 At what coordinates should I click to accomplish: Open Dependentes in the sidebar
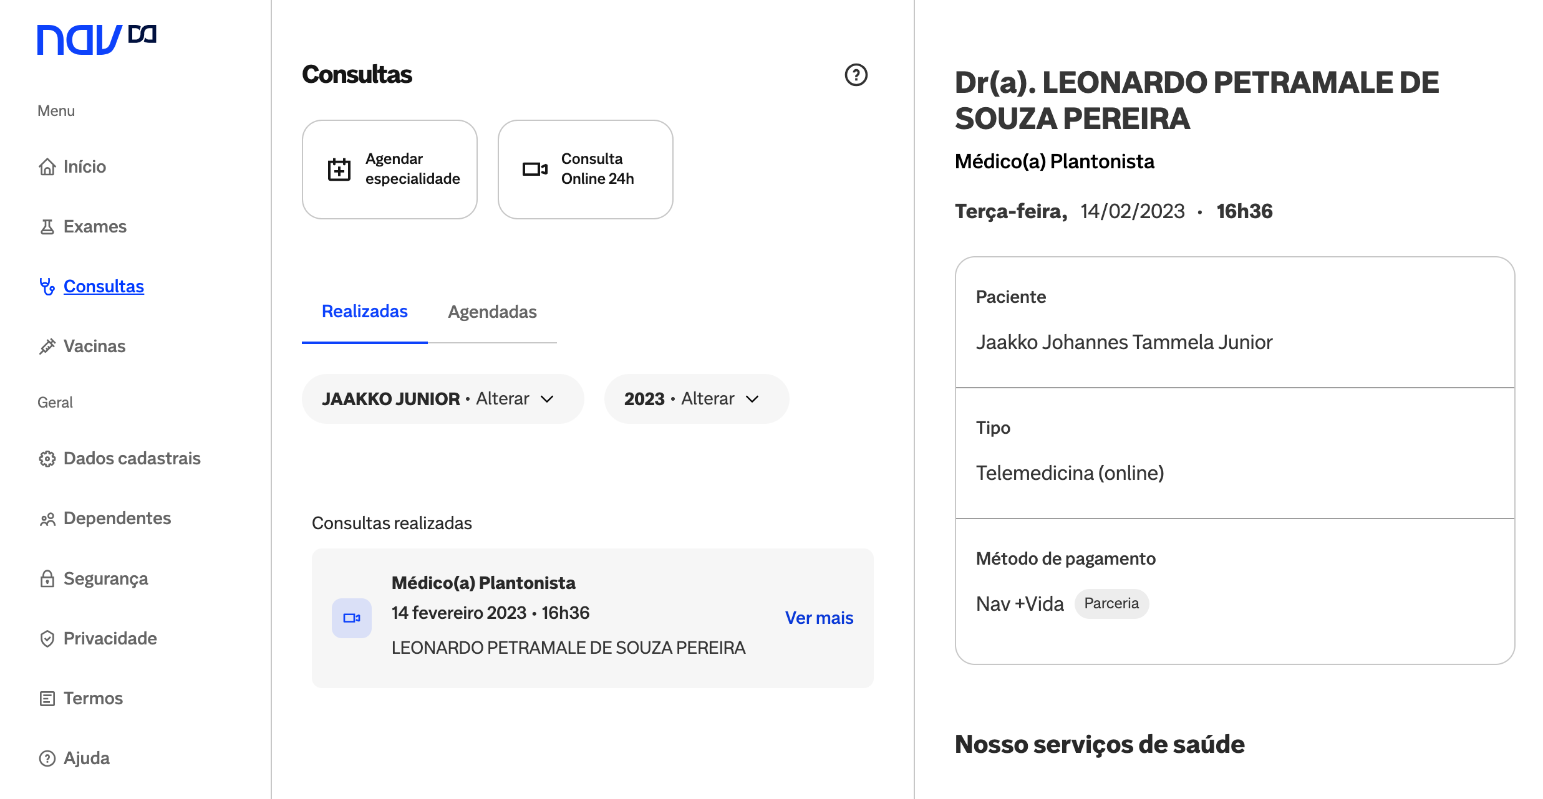pyautogui.click(x=117, y=519)
